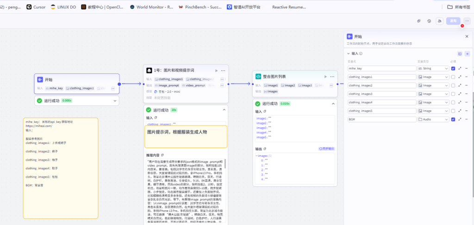
Task: Open type dropdown for clothing_images3
Action: click(x=433, y=94)
